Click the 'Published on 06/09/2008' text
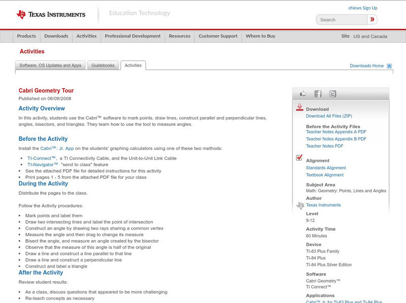Screen dimensions: 406x303 (45, 98)
